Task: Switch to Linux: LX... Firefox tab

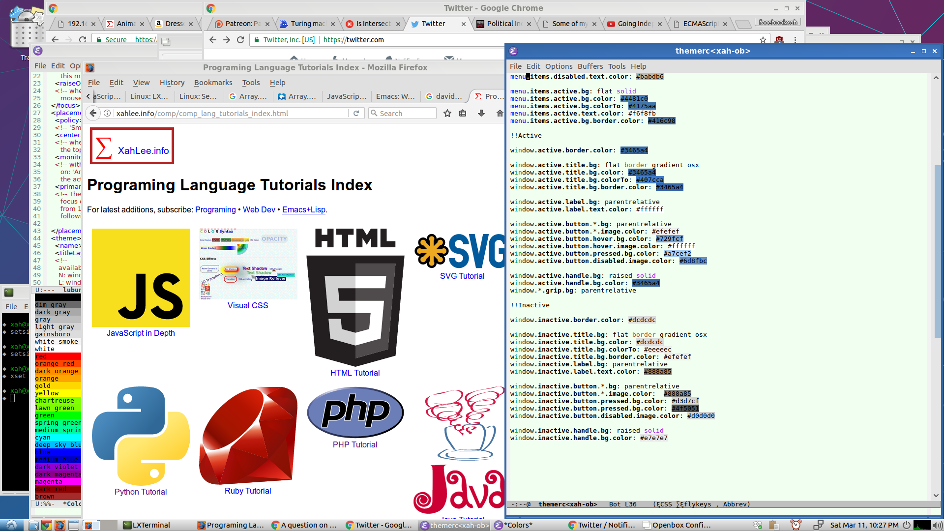Action: click(x=149, y=96)
